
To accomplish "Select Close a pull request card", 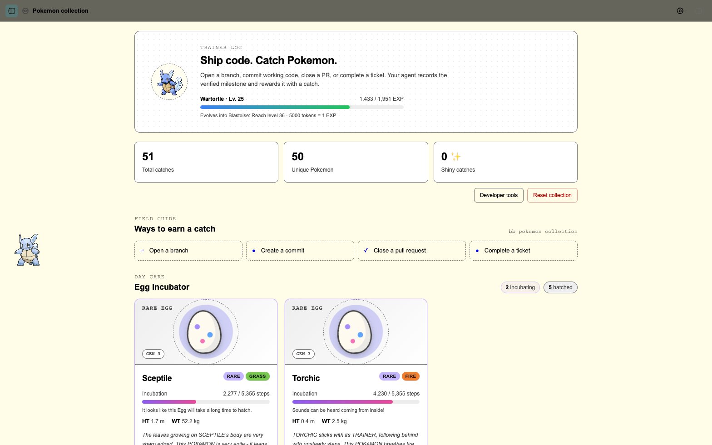I will pyautogui.click(x=412, y=251).
